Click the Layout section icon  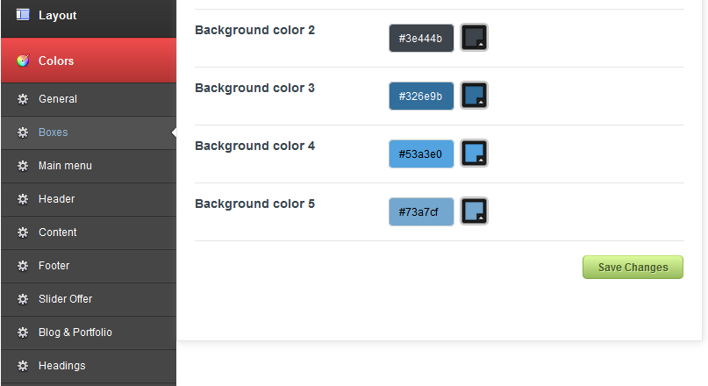pyautogui.click(x=23, y=15)
